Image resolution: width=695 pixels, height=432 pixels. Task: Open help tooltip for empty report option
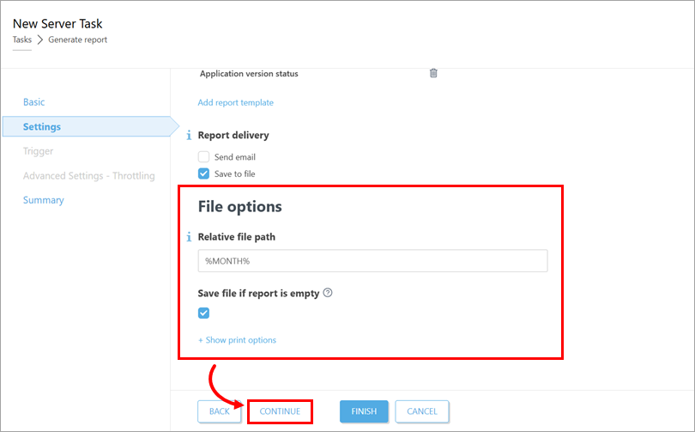pyautogui.click(x=328, y=293)
